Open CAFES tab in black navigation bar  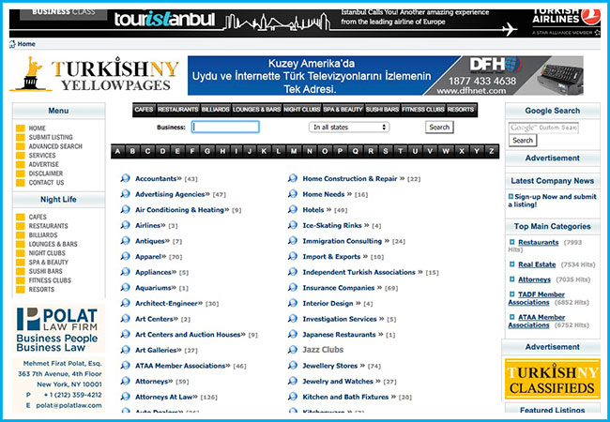click(x=144, y=110)
